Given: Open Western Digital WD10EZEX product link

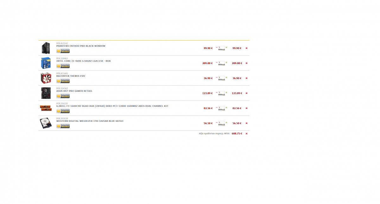Looking at the screenshot, I should coord(90,121).
